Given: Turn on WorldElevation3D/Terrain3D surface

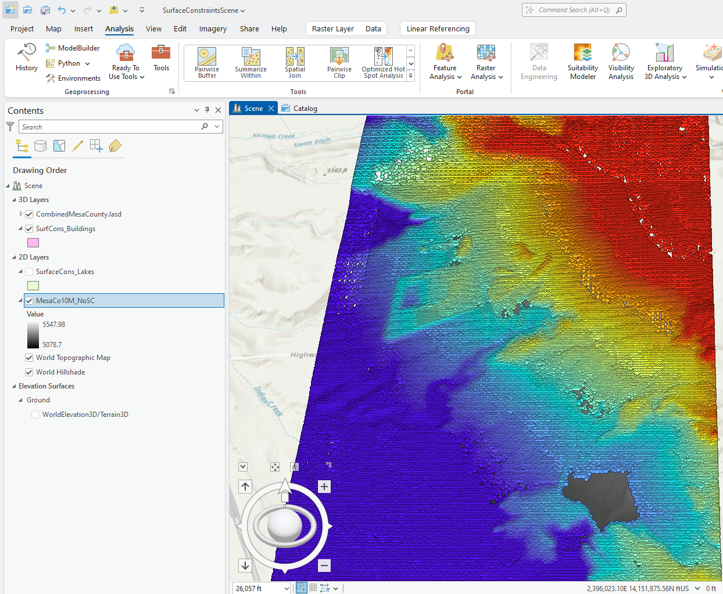Looking at the screenshot, I should 35,415.
